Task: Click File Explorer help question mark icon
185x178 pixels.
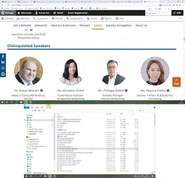Action: tap(154, 107)
